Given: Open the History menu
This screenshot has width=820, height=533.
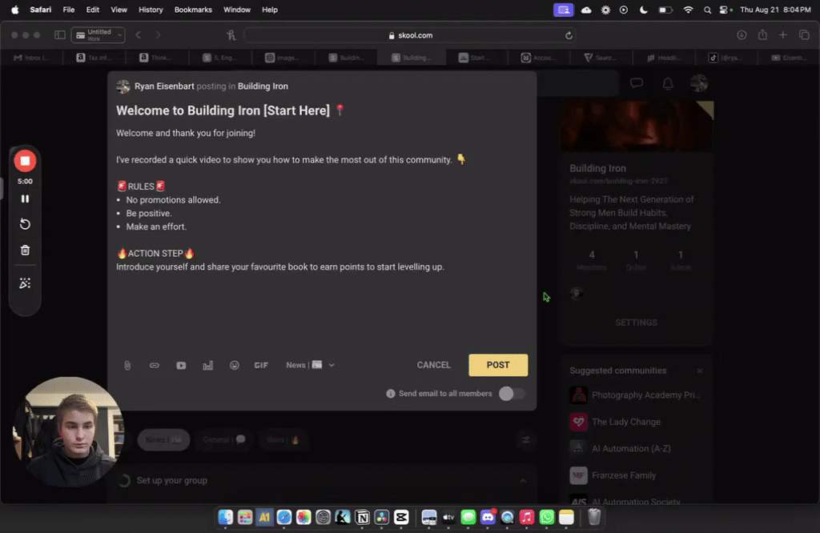Looking at the screenshot, I should click(x=151, y=10).
